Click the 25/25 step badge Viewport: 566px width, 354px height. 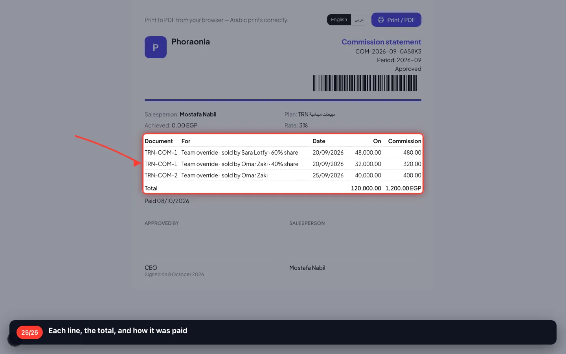pyautogui.click(x=29, y=332)
